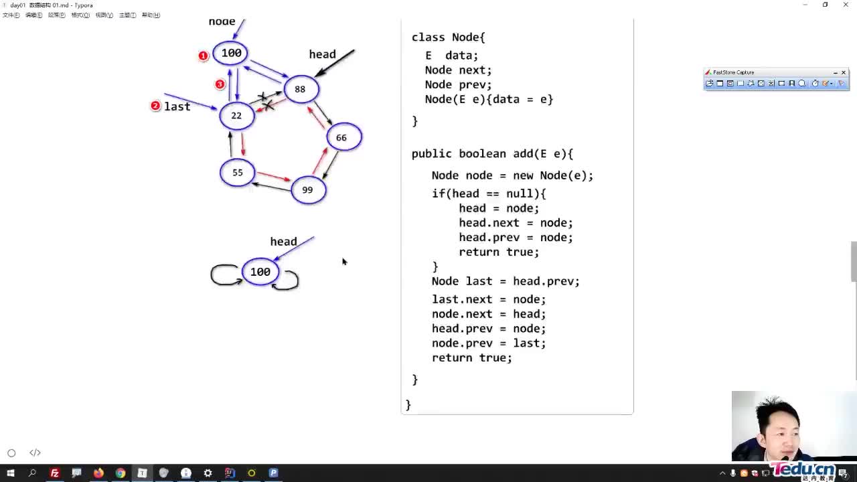Open FileZilla from the taskbar
The height and width of the screenshot is (482, 857).
pos(55,473)
